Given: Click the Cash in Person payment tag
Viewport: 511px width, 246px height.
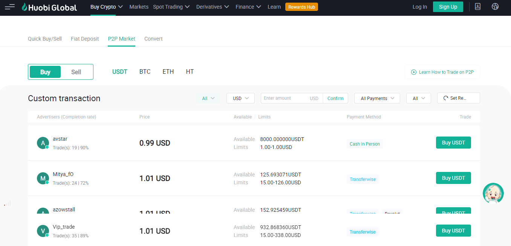Looking at the screenshot, I should (x=365, y=144).
